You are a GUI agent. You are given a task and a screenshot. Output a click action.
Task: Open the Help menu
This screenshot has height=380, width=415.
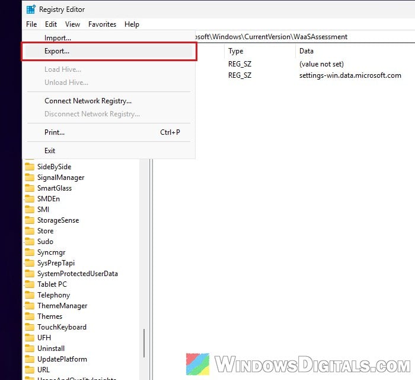[132, 24]
